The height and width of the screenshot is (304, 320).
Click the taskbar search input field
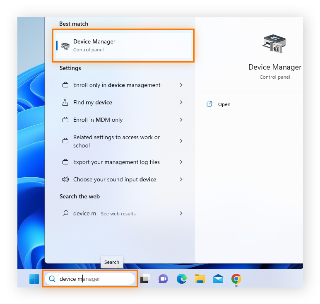click(x=90, y=279)
